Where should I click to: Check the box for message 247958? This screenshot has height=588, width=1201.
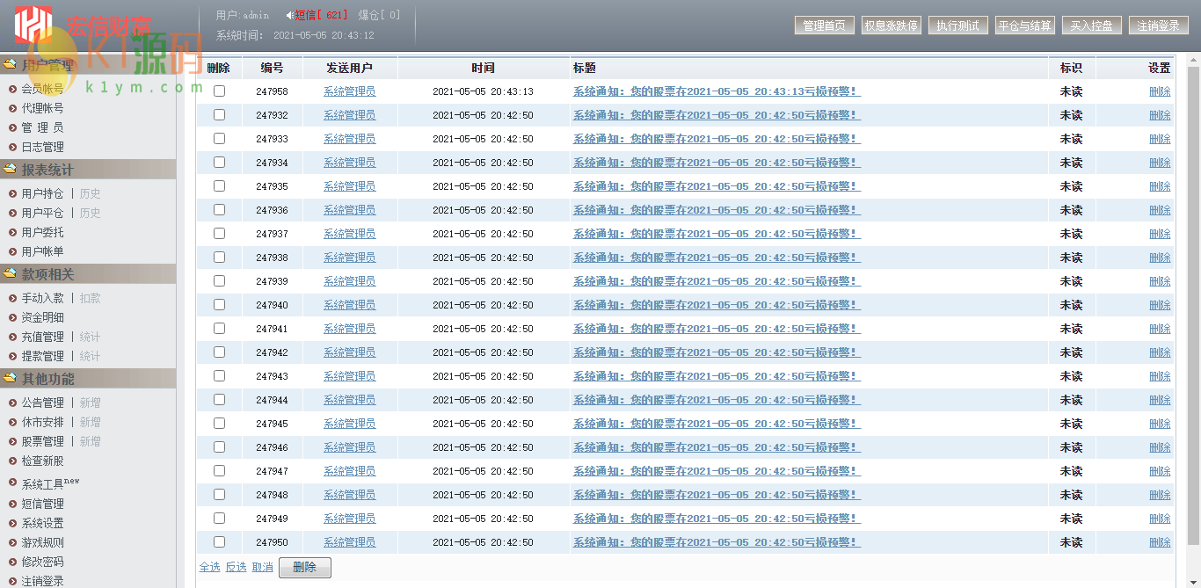click(219, 91)
